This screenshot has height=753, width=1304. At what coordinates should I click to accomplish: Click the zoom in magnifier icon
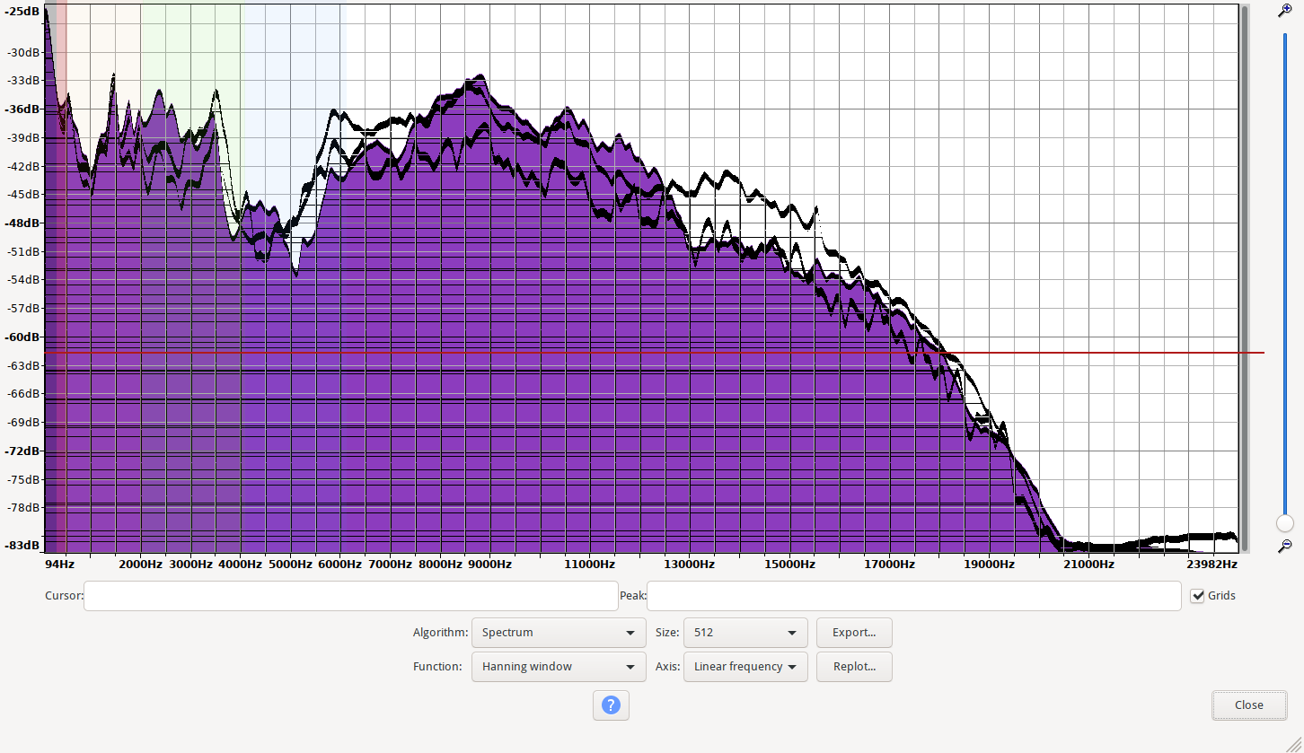point(1284,10)
